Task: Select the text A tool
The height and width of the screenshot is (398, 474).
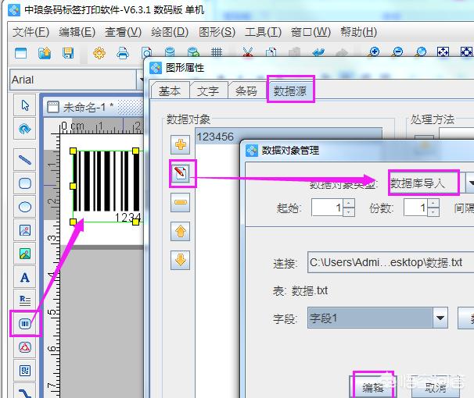Action: [x=25, y=277]
